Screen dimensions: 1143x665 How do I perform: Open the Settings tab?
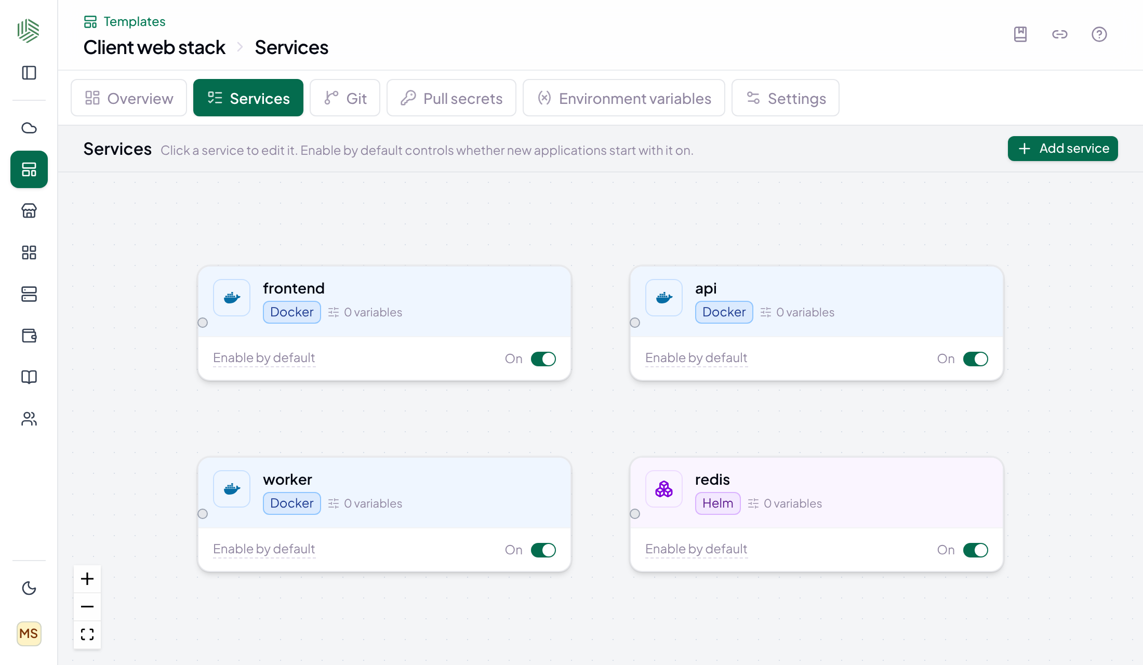coord(786,98)
